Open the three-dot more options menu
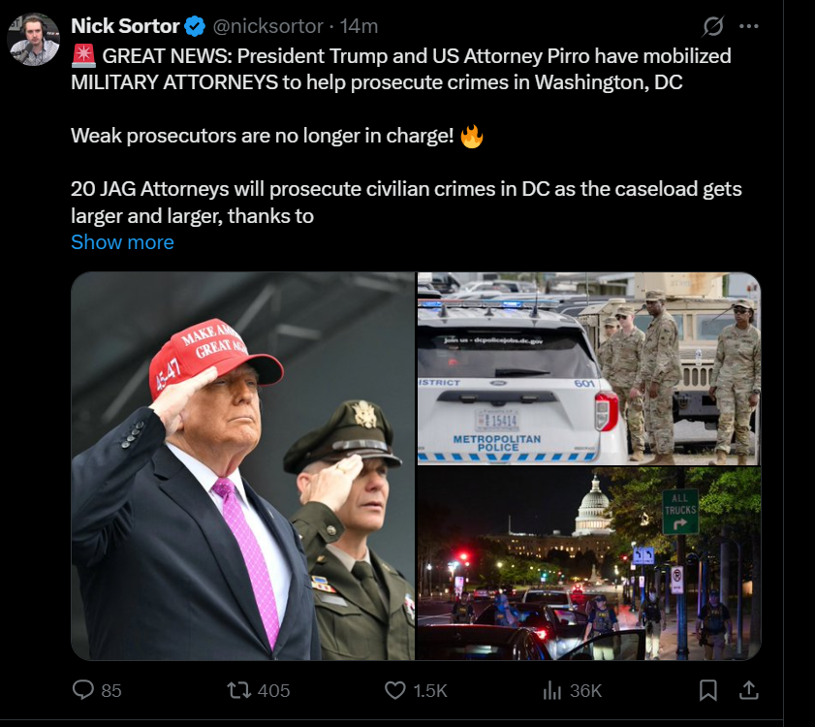Image resolution: width=815 pixels, height=727 pixels. point(748,26)
